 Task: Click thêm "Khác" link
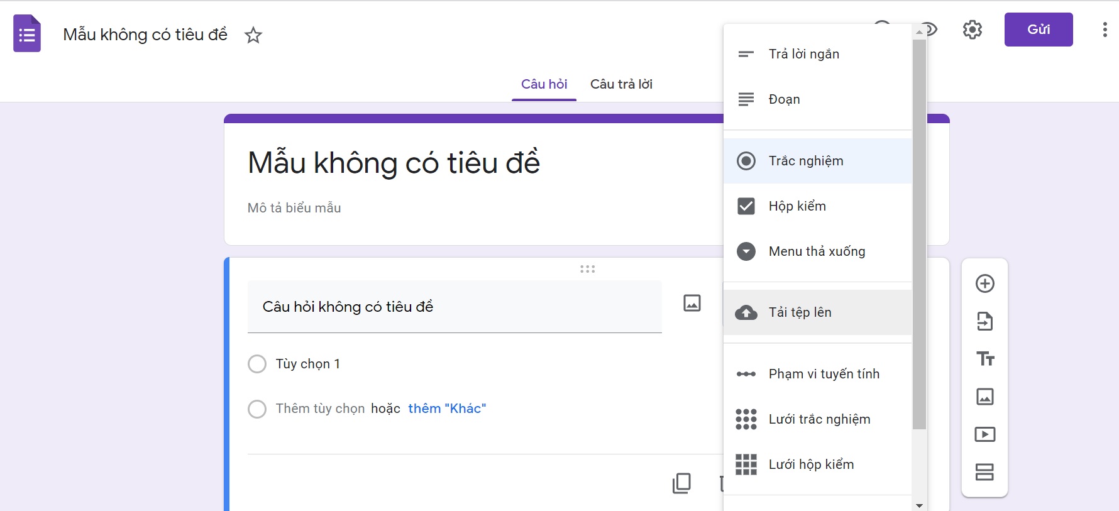pyautogui.click(x=447, y=409)
